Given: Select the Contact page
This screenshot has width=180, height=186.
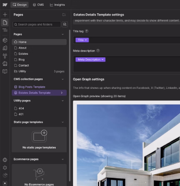Looking at the screenshot, I should pos(39,65).
